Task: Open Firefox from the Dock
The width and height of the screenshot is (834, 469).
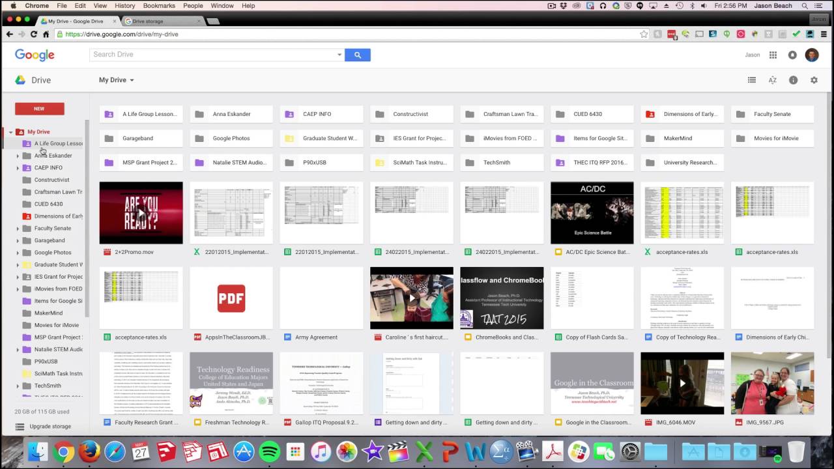Action: 89,451
